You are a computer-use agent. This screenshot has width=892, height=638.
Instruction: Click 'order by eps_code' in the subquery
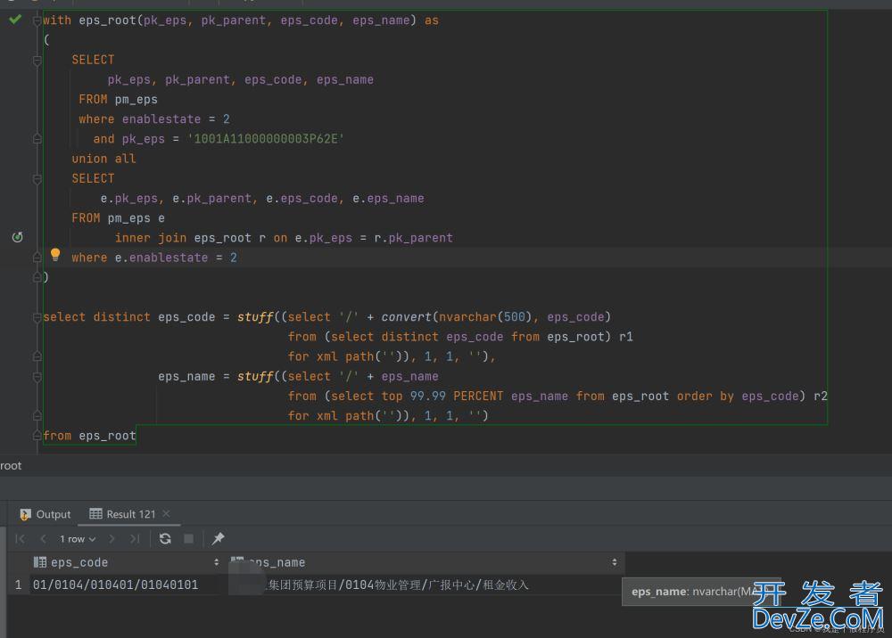(x=738, y=396)
